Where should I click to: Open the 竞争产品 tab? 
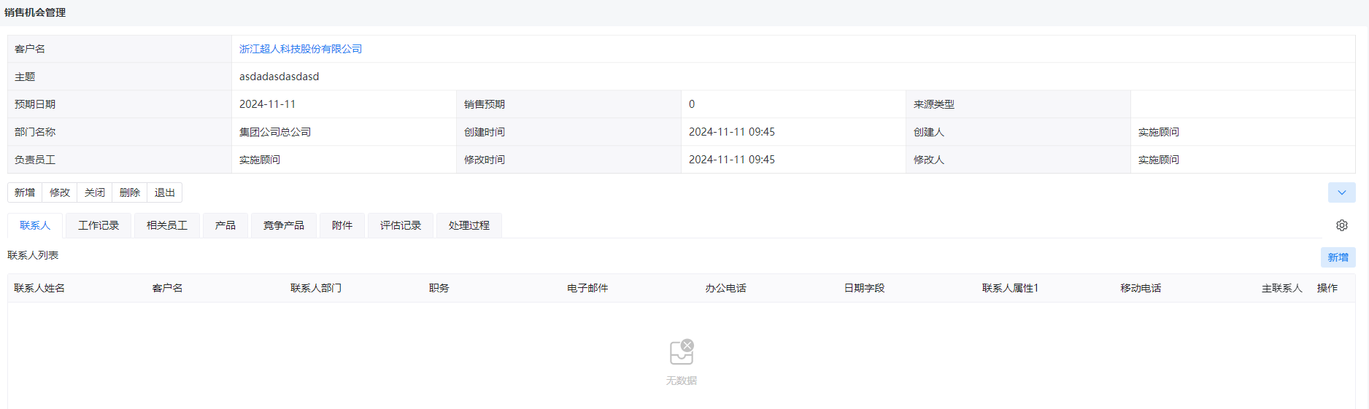click(x=284, y=225)
